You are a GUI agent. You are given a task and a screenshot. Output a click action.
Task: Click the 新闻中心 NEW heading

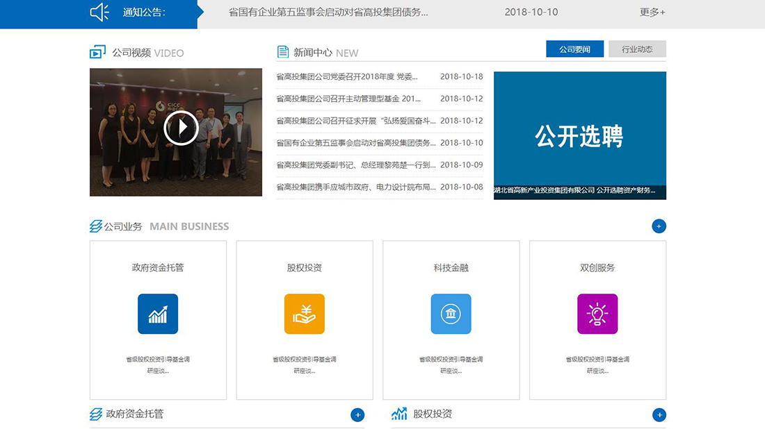click(x=326, y=53)
